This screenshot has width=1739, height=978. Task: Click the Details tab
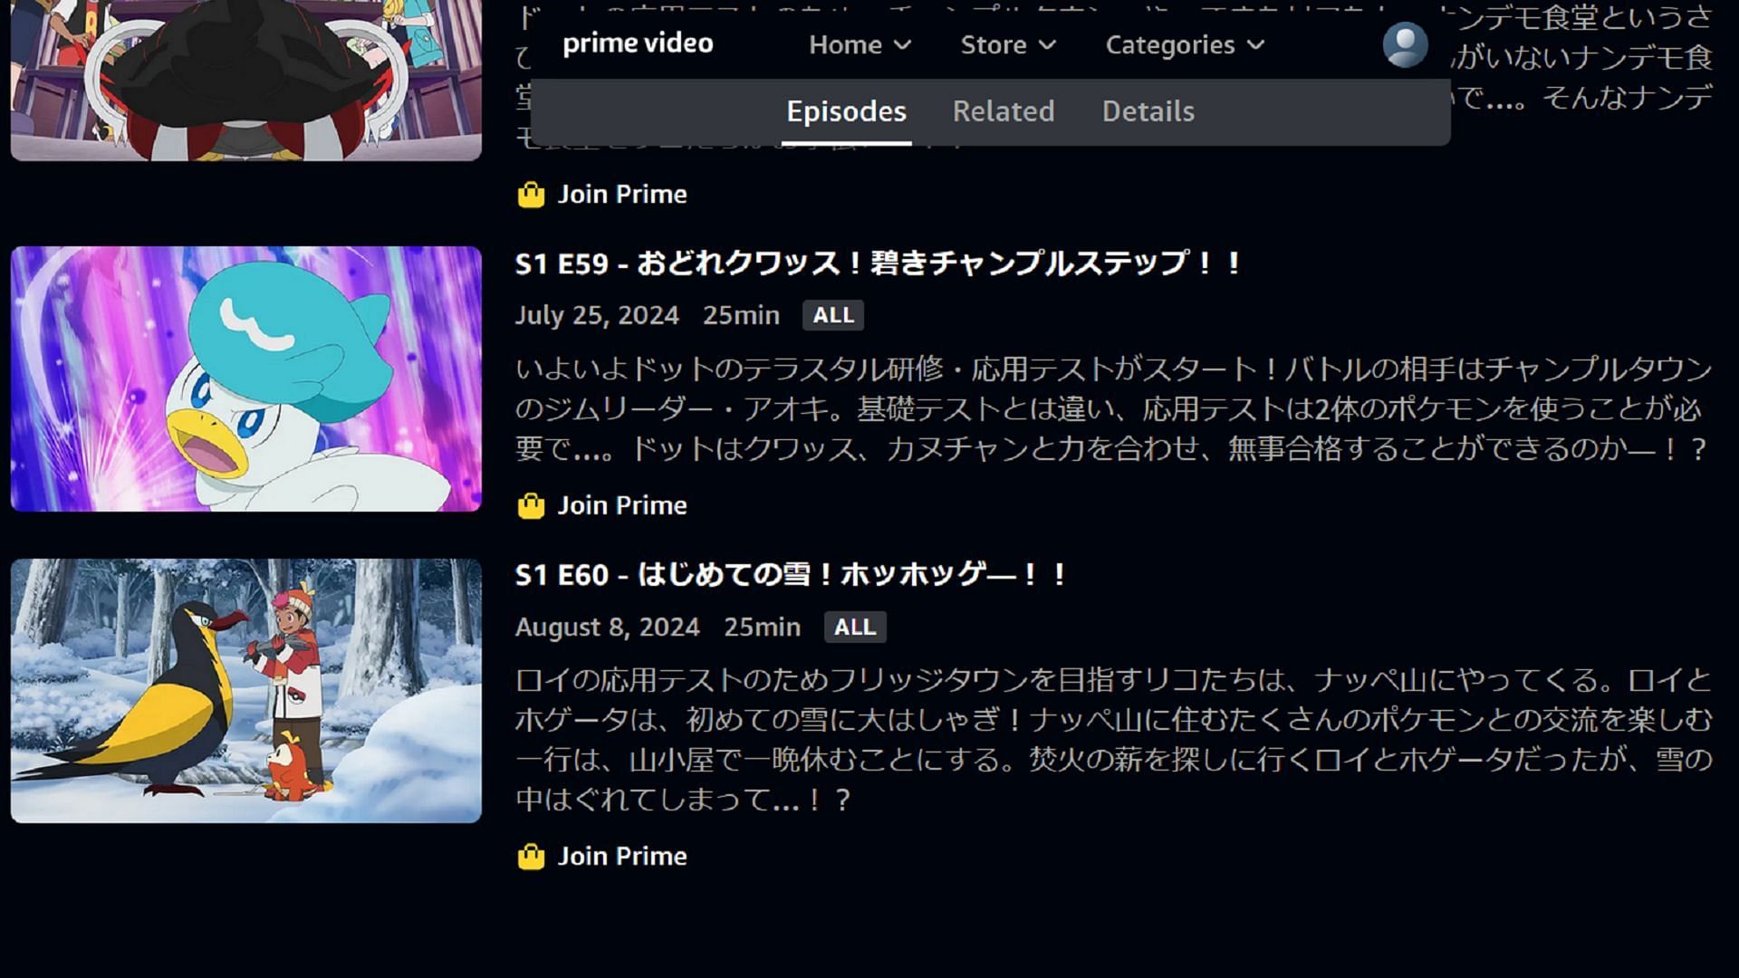pos(1148,111)
